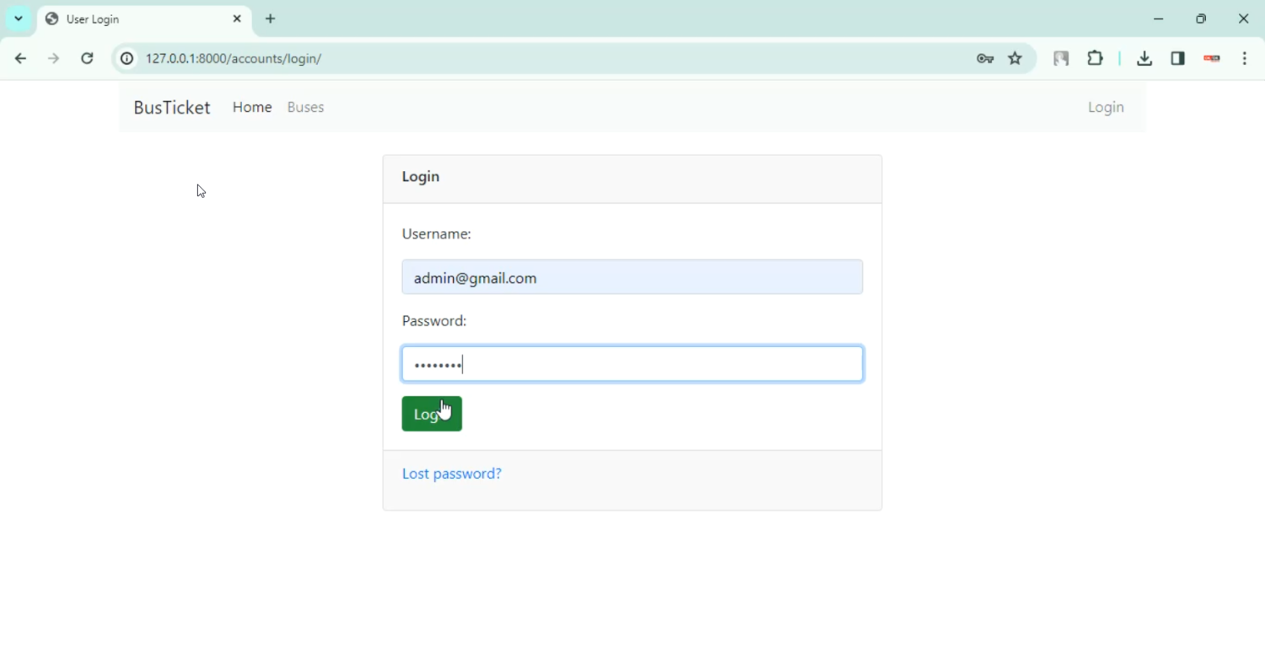Click the Lost password? link
The image size is (1265, 659).
[451, 474]
